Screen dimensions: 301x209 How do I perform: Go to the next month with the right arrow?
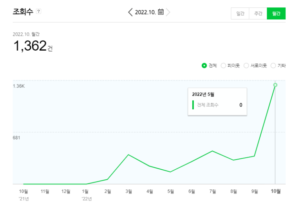coord(168,12)
